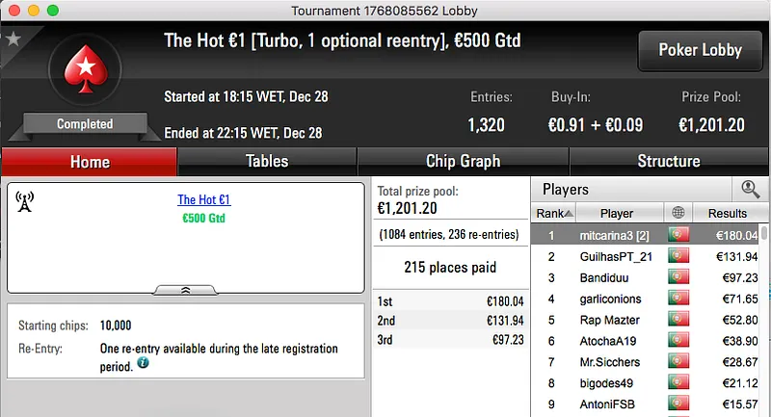Sort list by Results column
771x417 pixels.
point(727,213)
